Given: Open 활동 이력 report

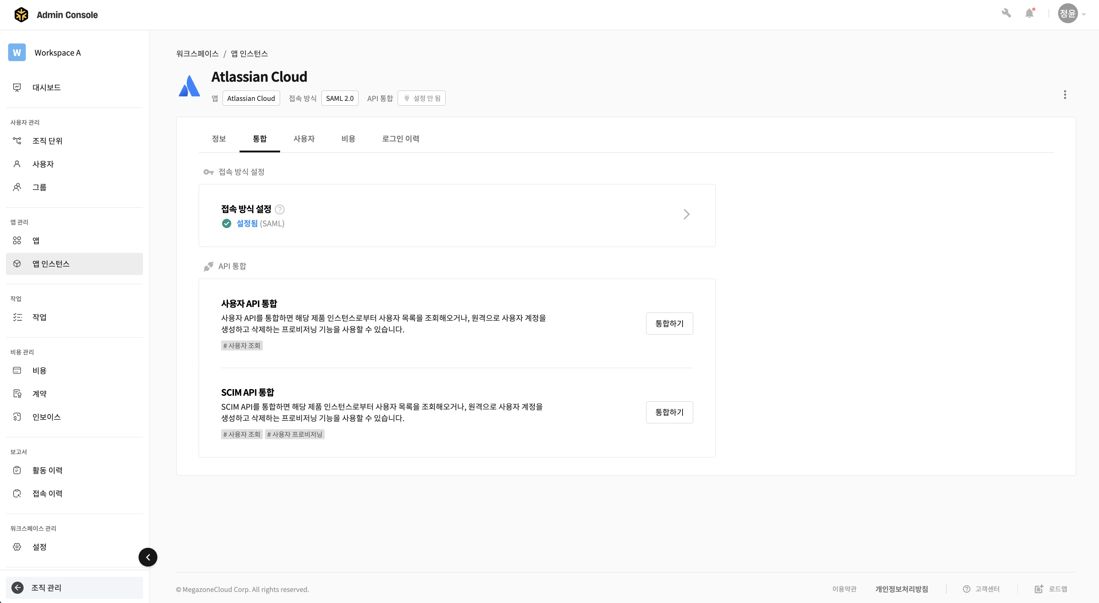Looking at the screenshot, I should click(x=74, y=470).
